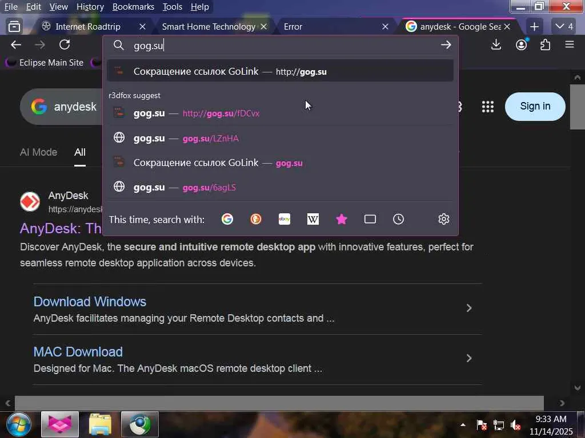585x438 pixels.
Task: Open the account profile icon
Action: click(x=521, y=45)
